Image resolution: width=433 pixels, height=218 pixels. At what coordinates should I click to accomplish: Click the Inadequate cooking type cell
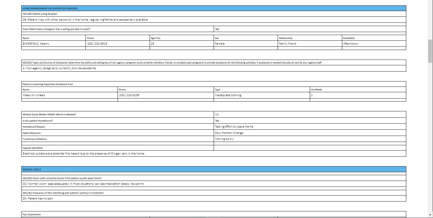tap(228, 95)
